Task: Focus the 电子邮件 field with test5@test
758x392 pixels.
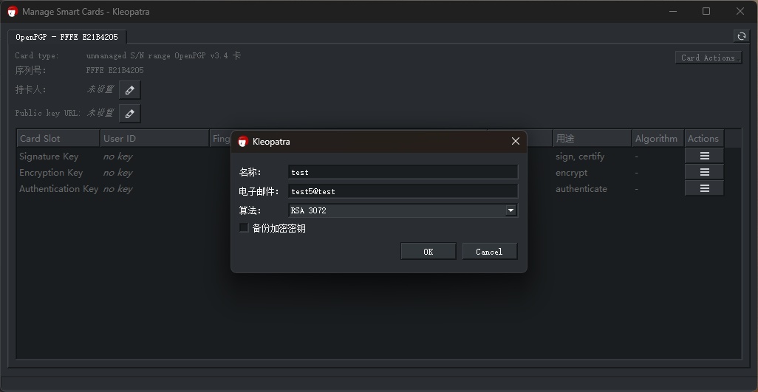Action: click(x=403, y=191)
